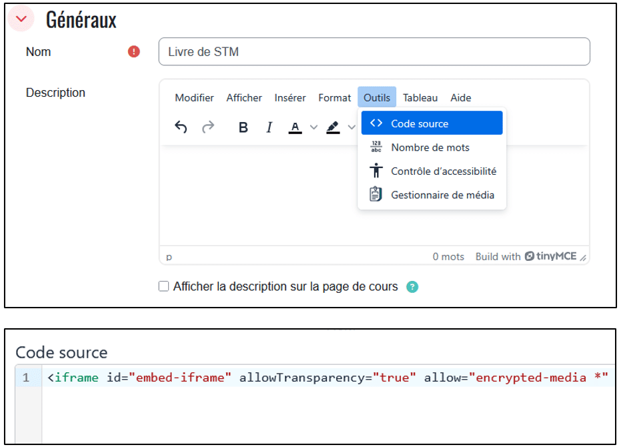Undo the last edit

181,127
